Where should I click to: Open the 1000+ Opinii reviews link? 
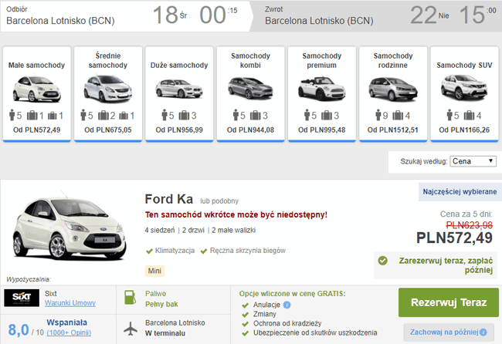(69, 332)
